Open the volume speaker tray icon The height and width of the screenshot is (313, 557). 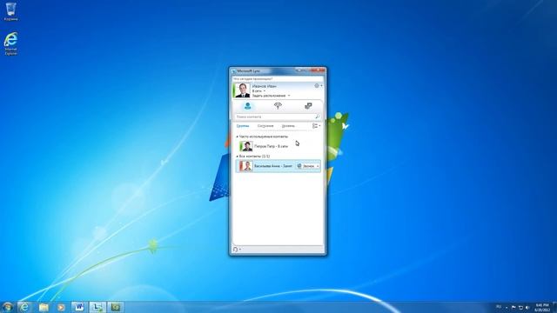(x=527, y=307)
